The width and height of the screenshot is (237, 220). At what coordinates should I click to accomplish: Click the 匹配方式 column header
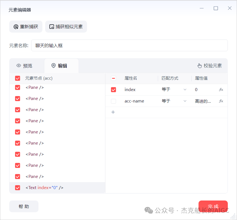tap(170, 78)
